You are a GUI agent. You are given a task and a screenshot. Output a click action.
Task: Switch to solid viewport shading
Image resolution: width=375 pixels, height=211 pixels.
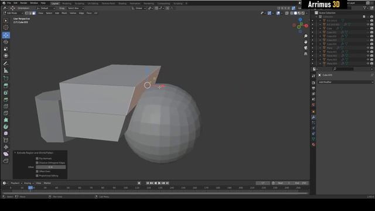coord(295,13)
